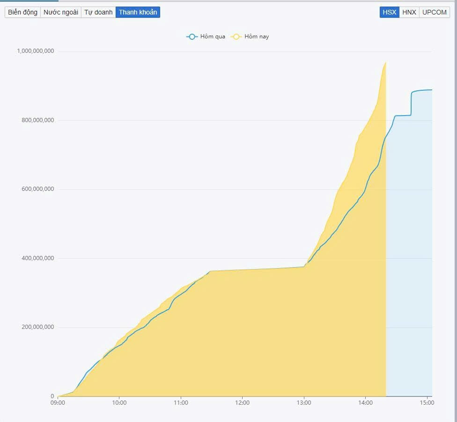Viewport: 457px width, 422px height.
Task: Toggle the Hôm qua series via its label
Action: click(x=213, y=36)
